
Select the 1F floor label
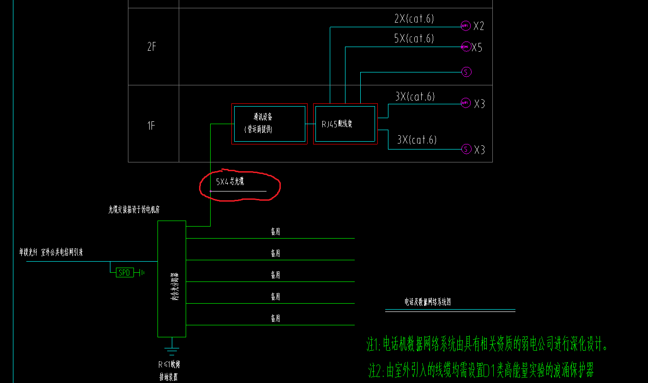(x=151, y=126)
